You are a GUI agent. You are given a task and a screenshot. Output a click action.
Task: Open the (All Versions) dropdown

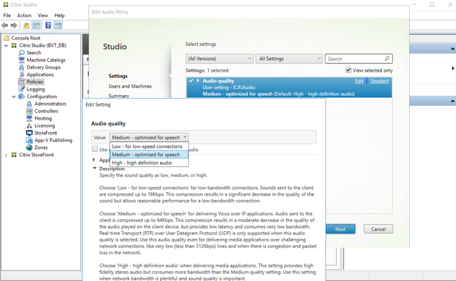pos(219,58)
